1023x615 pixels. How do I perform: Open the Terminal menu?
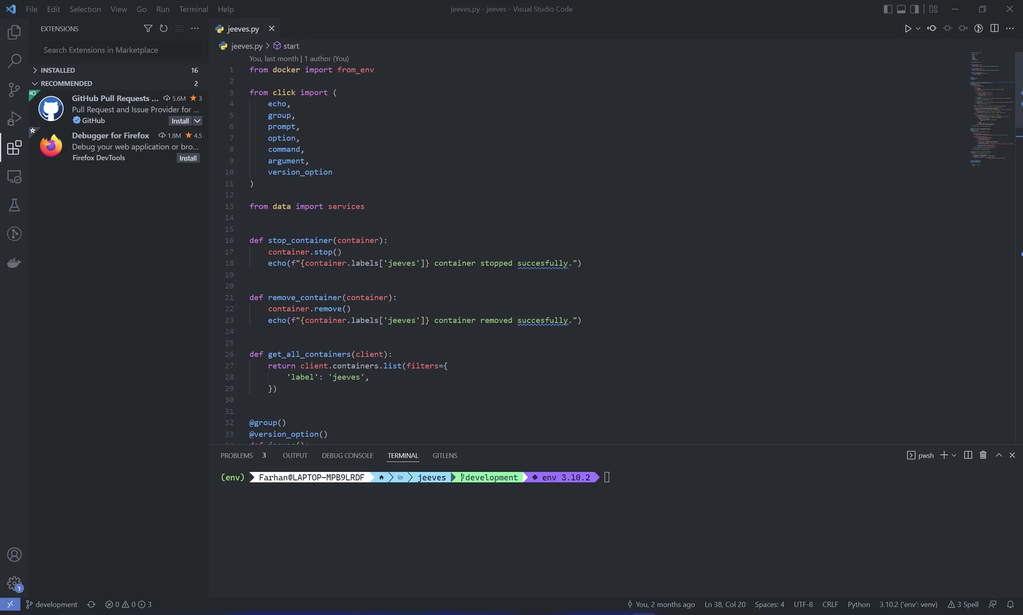tap(193, 9)
